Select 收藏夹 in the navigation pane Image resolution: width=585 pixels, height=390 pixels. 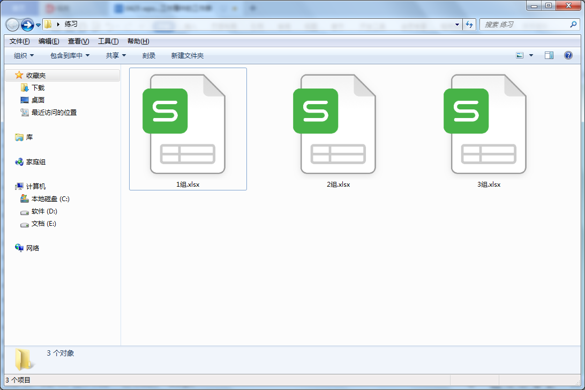tap(36, 76)
